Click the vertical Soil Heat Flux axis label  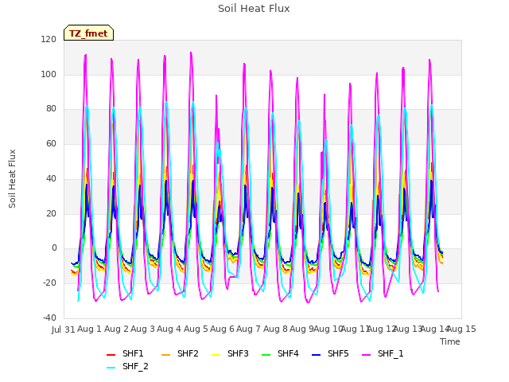pos(13,178)
